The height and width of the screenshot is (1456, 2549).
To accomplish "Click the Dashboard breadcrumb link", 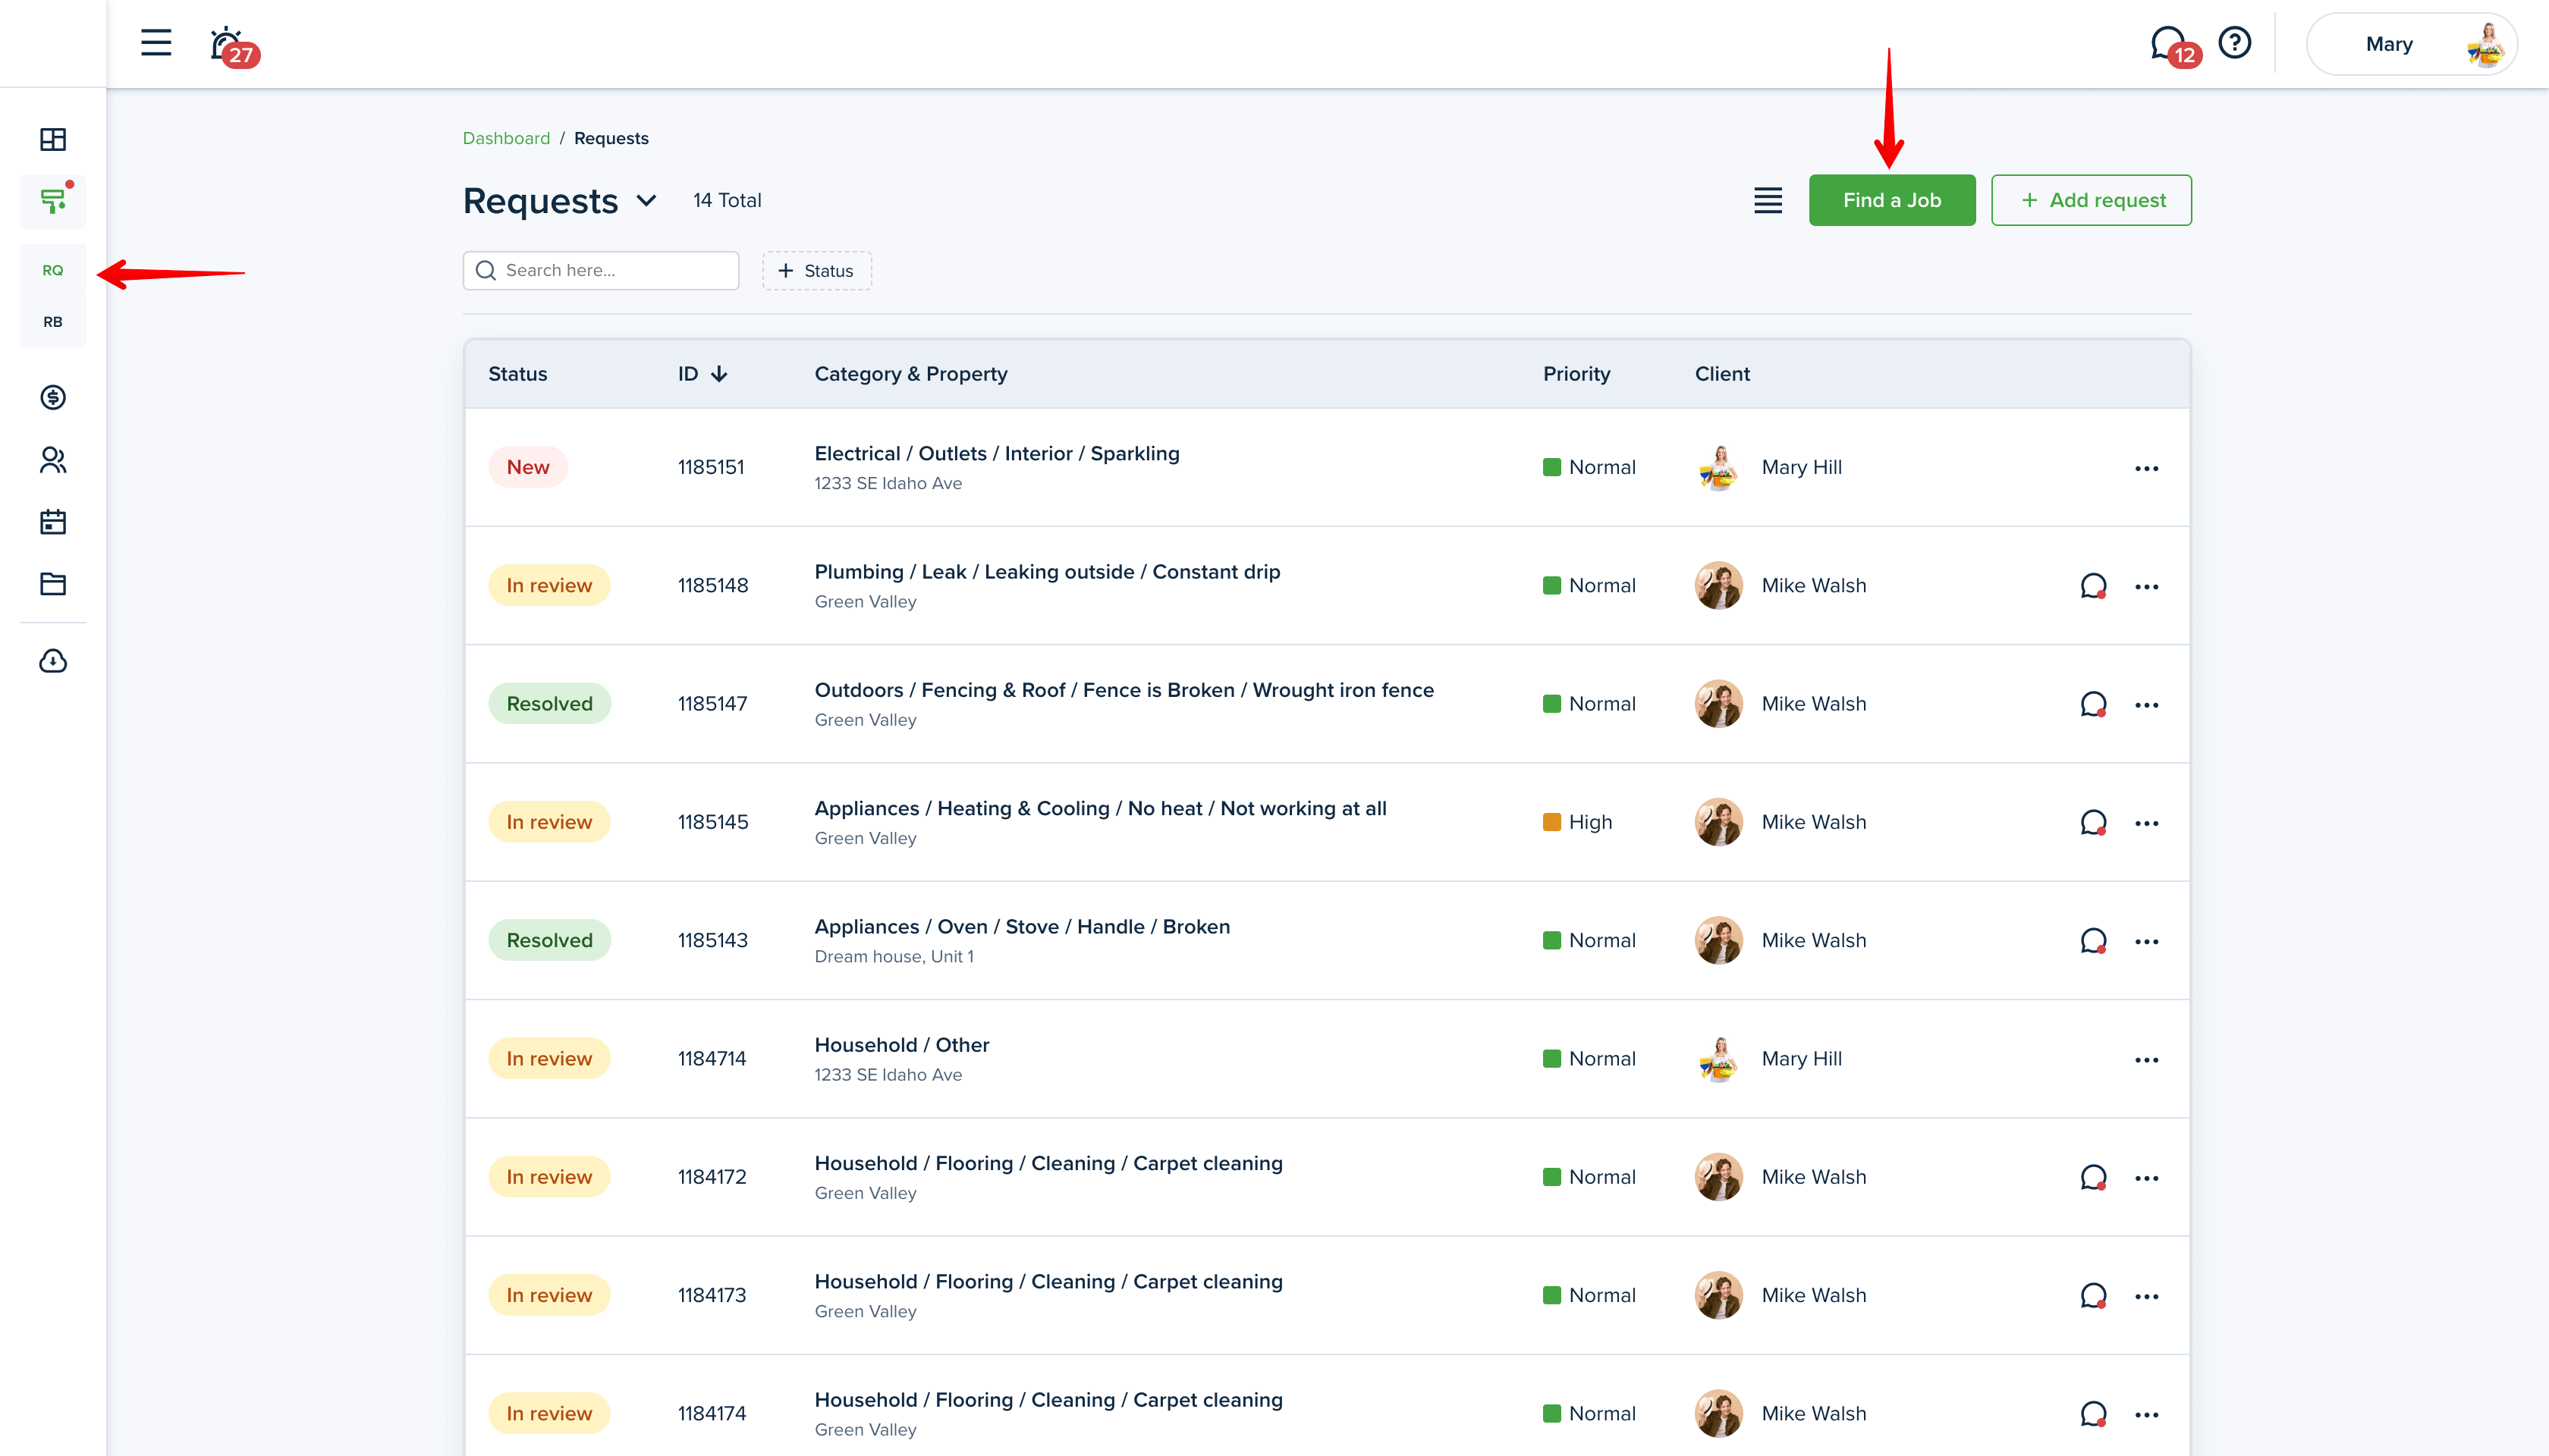I will coord(506,138).
